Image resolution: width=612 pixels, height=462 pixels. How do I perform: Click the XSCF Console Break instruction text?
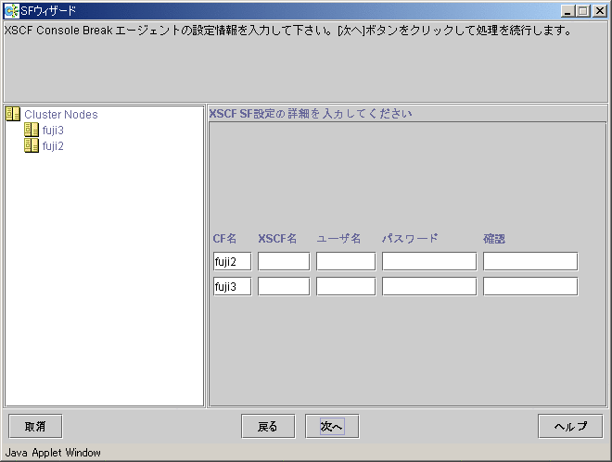tap(288, 30)
